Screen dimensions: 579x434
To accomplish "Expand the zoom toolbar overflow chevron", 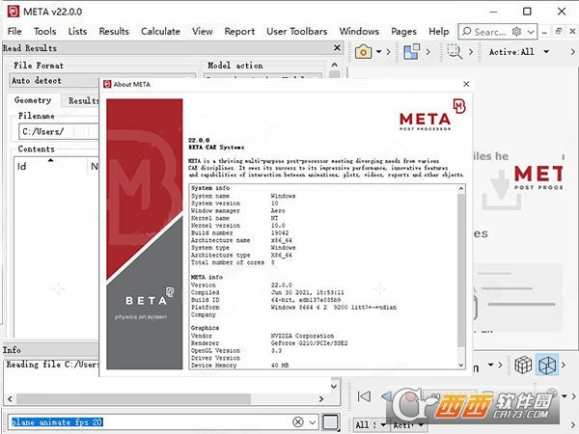I will click(471, 52).
